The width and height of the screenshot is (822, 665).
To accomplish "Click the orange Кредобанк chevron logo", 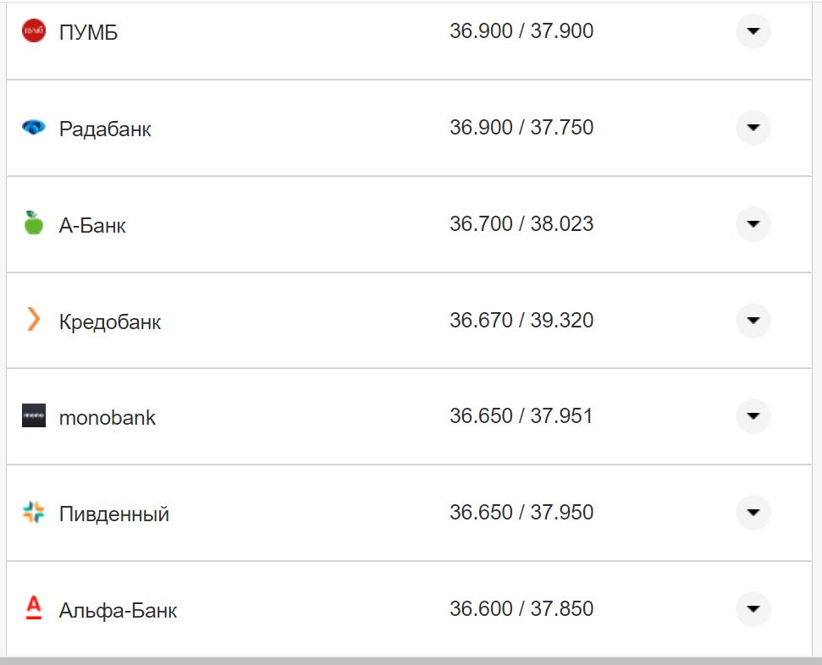I will (x=34, y=320).
